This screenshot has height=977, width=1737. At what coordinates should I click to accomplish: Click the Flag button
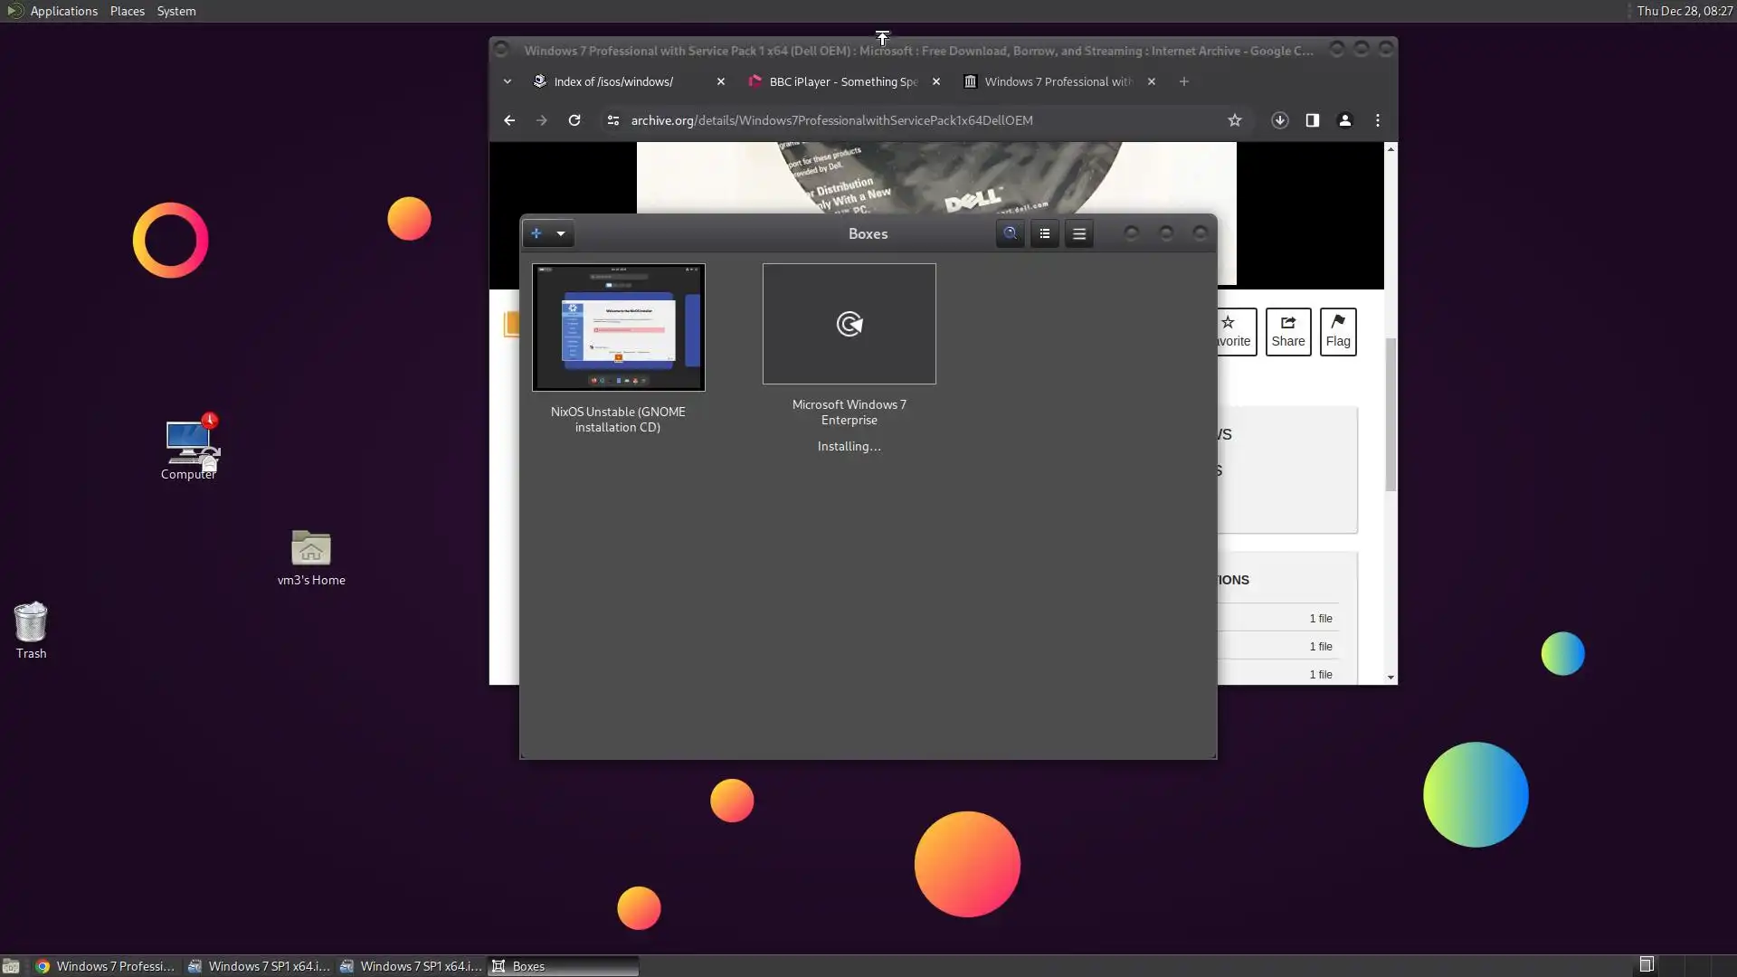(x=1337, y=331)
